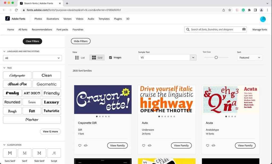Image resolution: width=272 pixels, height=164 pixels.
Task: Go to Recommendations
Action: pos(42,30)
